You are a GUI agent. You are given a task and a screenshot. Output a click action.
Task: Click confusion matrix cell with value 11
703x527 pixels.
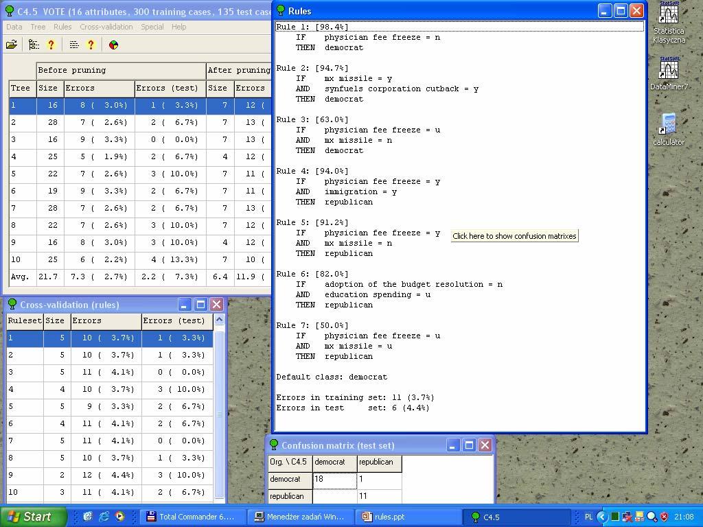379,496
